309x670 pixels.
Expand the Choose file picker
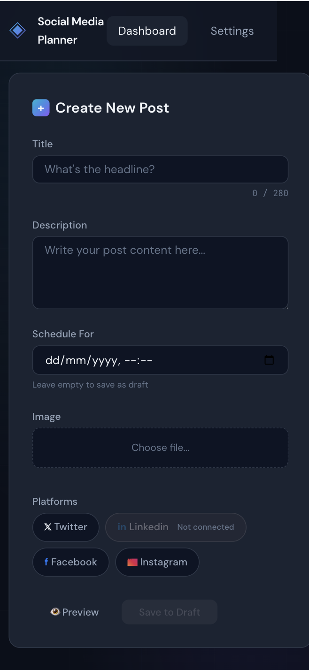[x=160, y=448]
